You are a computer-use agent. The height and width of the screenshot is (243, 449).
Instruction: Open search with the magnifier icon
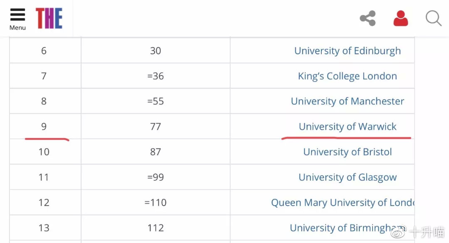[434, 18]
